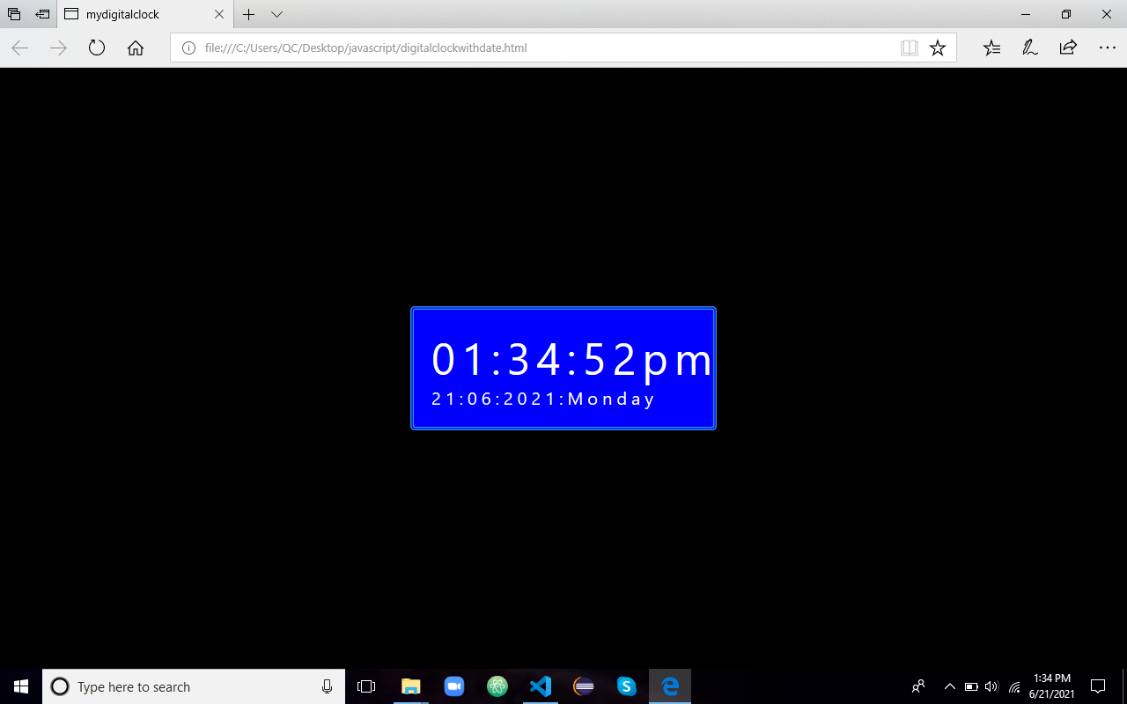The width and height of the screenshot is (1127, 704).
Task: Open Visual Studio Code from taskbar
Action: [x=541, y=686]
